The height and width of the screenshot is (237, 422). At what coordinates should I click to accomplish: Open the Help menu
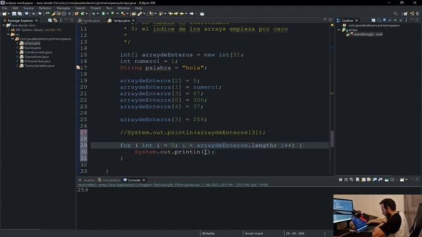point(138,8)
